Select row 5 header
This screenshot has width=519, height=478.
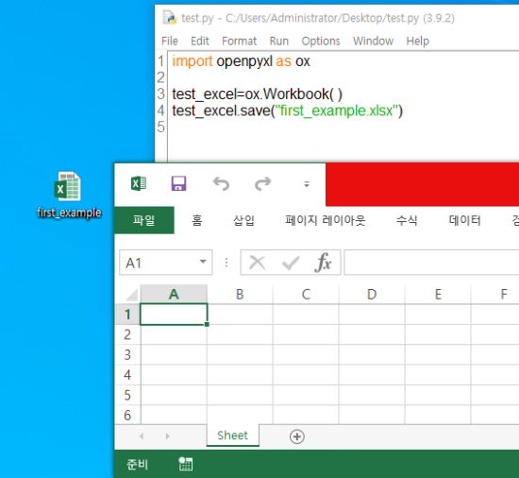[127, 395]
